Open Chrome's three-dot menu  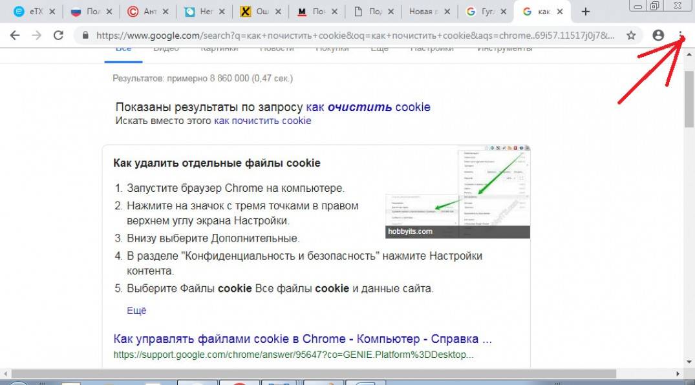coord(680,36)
